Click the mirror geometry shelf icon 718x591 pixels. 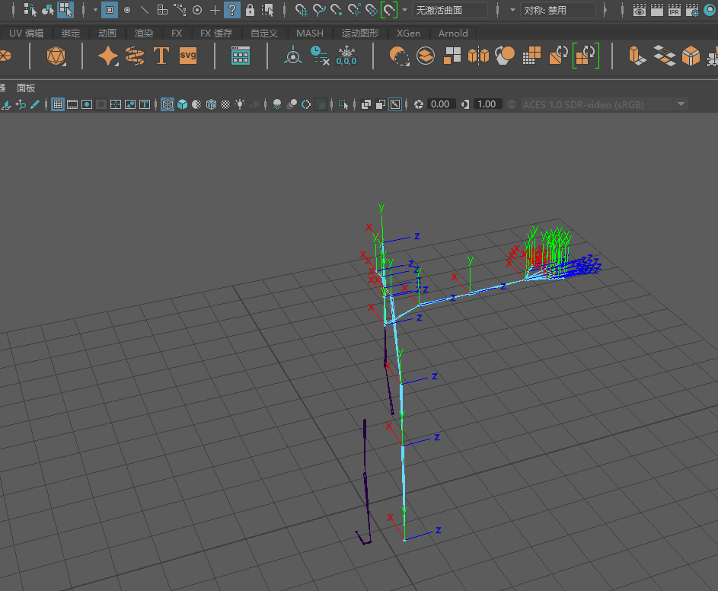(478, 56)
